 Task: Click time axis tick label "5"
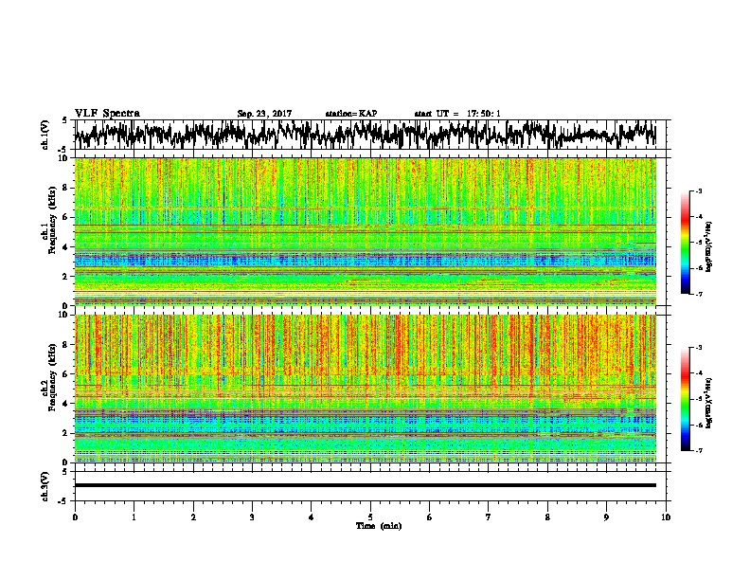pyautogui.click(x=370, y=517)
